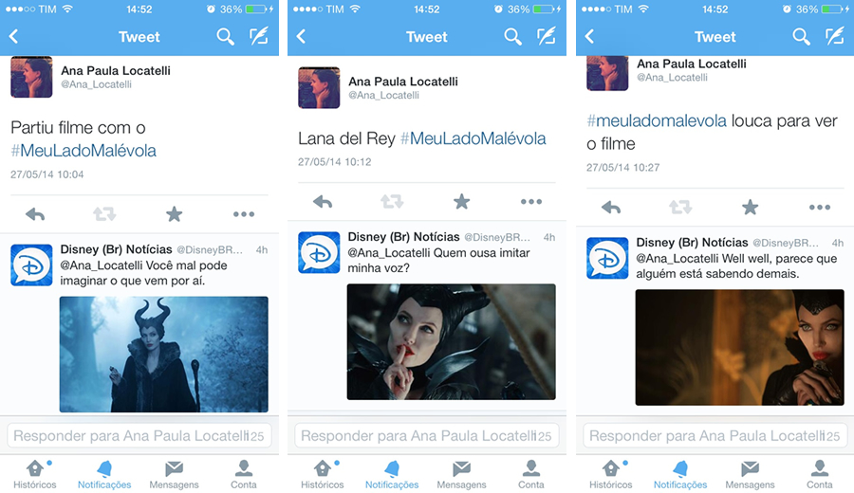Open Disney (Br) Notícias name above 'Quem ousa imitar'
This screenshot has height=493, width=854.
pos(403,237)
